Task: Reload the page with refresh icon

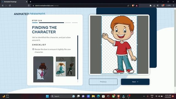Action: 10,5
